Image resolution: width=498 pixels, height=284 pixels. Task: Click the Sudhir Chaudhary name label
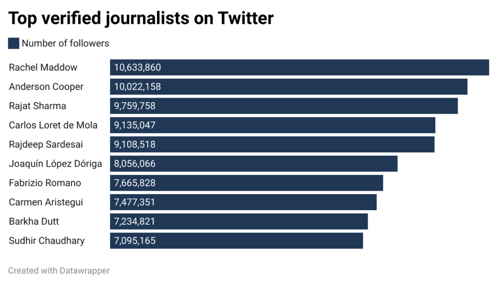pos(47,241)
